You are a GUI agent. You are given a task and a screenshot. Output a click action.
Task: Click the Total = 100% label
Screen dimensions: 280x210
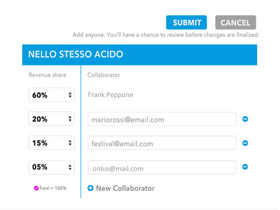point(53,188)
